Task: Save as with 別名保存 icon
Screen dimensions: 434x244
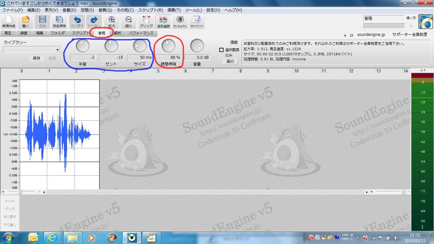Action: click(x=59, y=22)
